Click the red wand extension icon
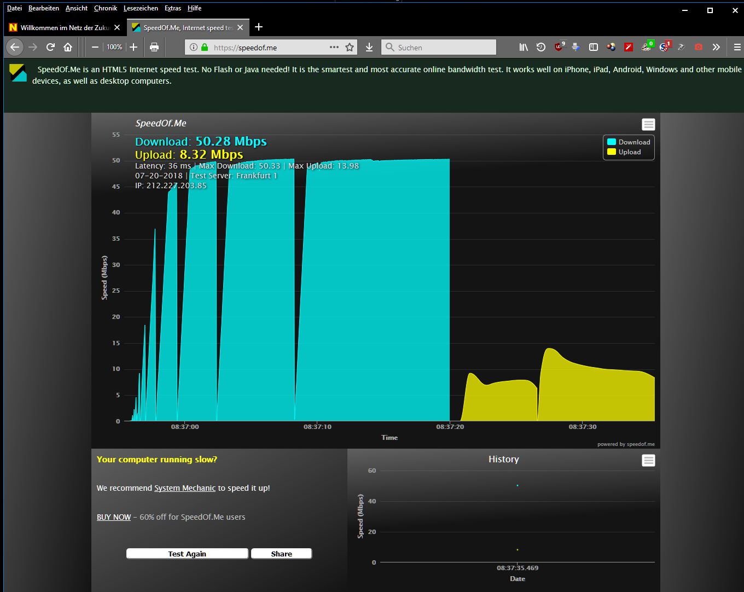 (629, 47)
